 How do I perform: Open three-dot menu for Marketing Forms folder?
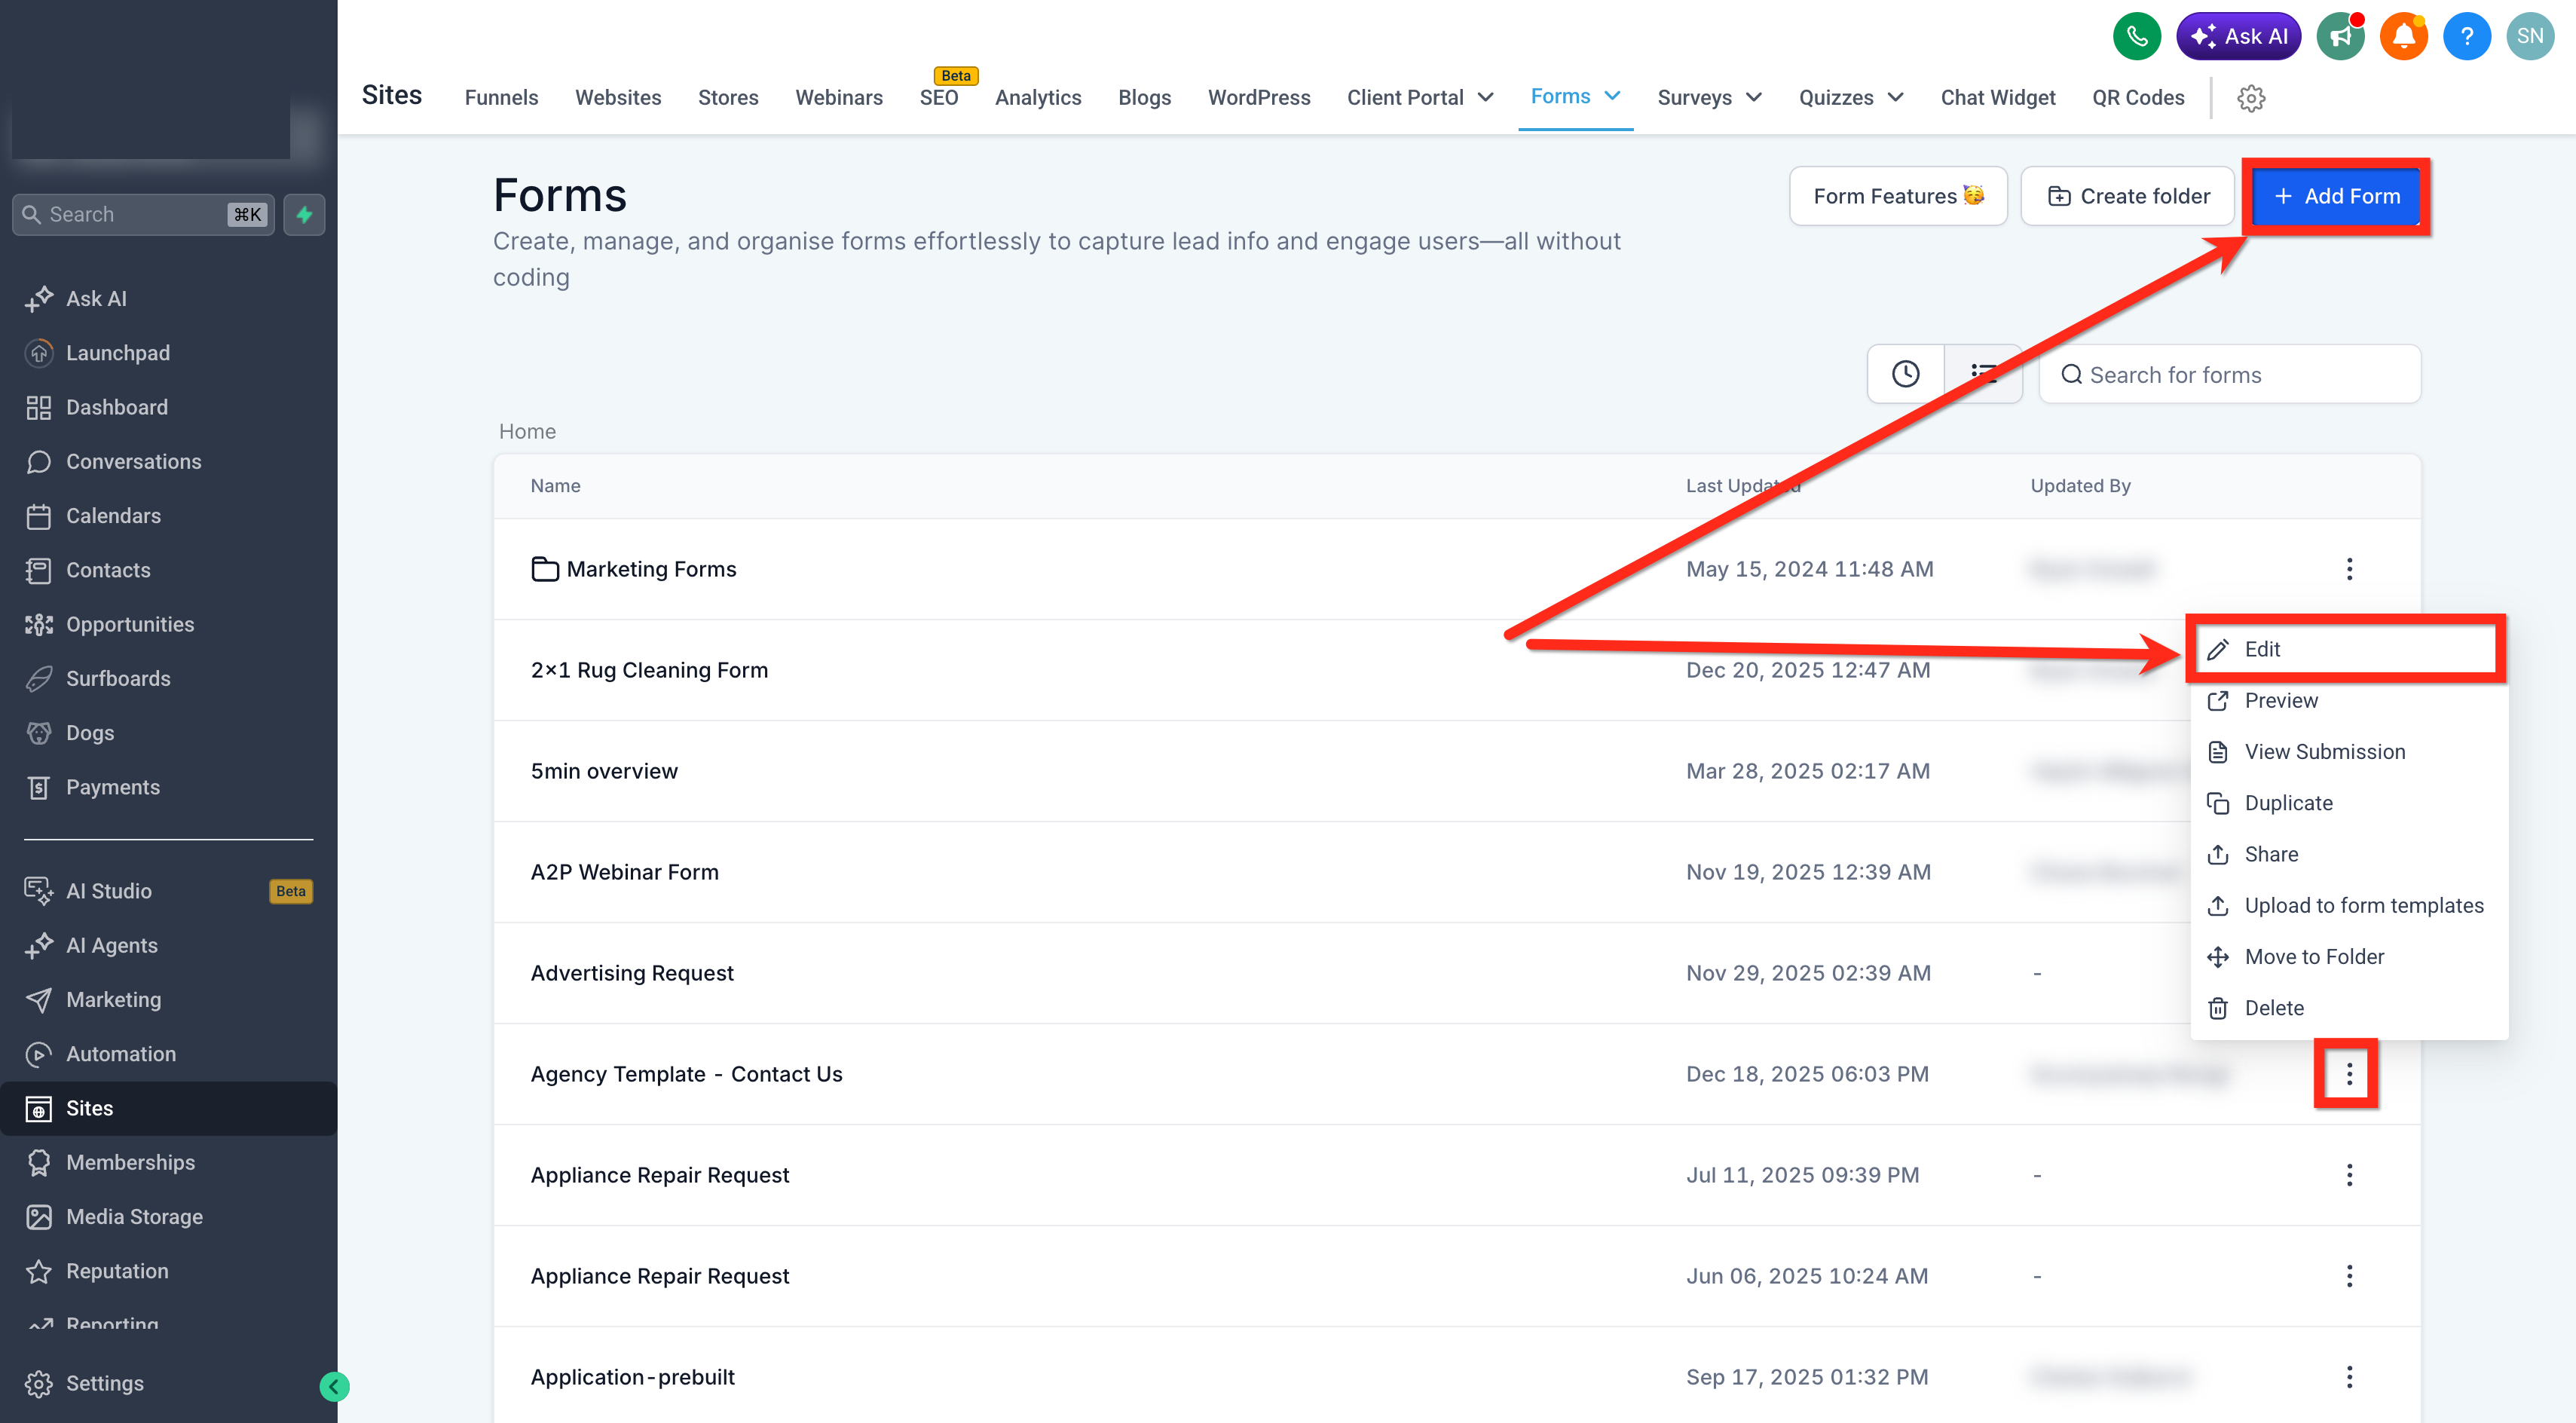2349,569
